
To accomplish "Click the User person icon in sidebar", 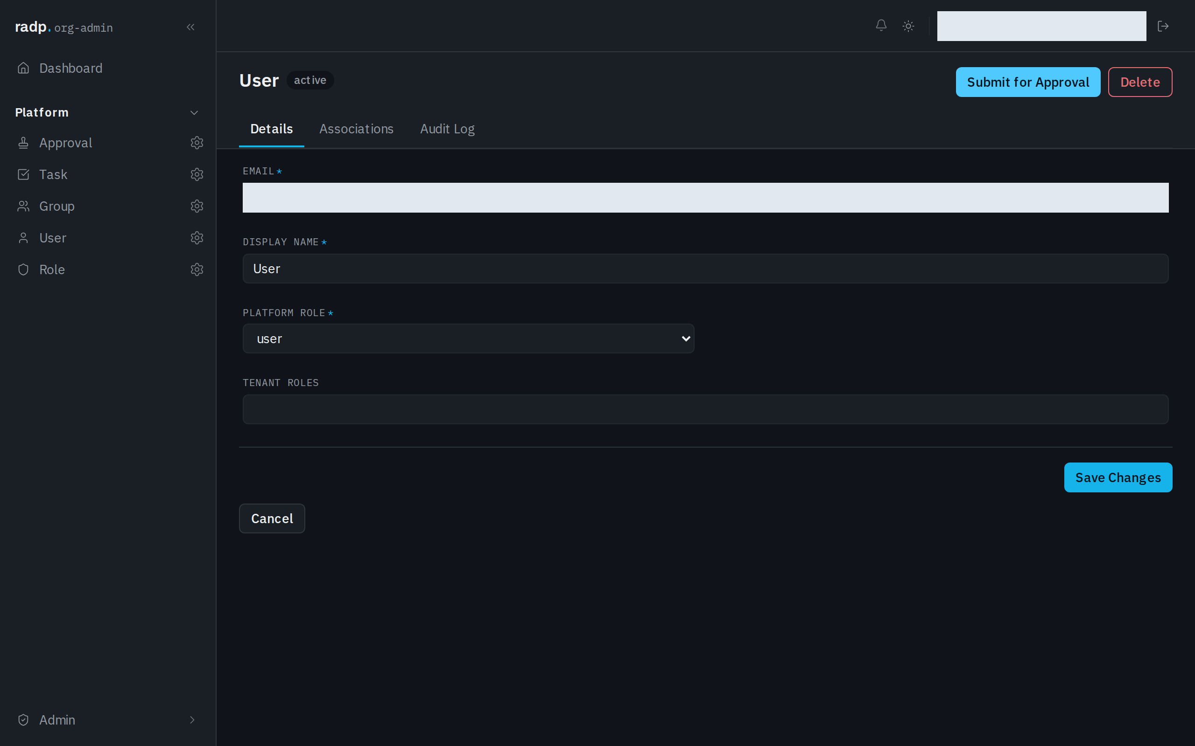I will coord(23,238).
